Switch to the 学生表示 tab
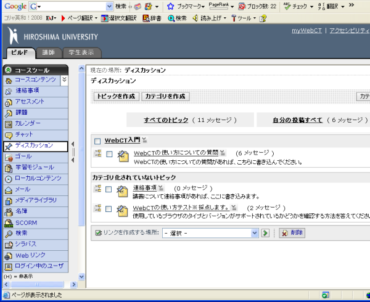This screenshot has width=370, height=302. click(x=81, y=52)
